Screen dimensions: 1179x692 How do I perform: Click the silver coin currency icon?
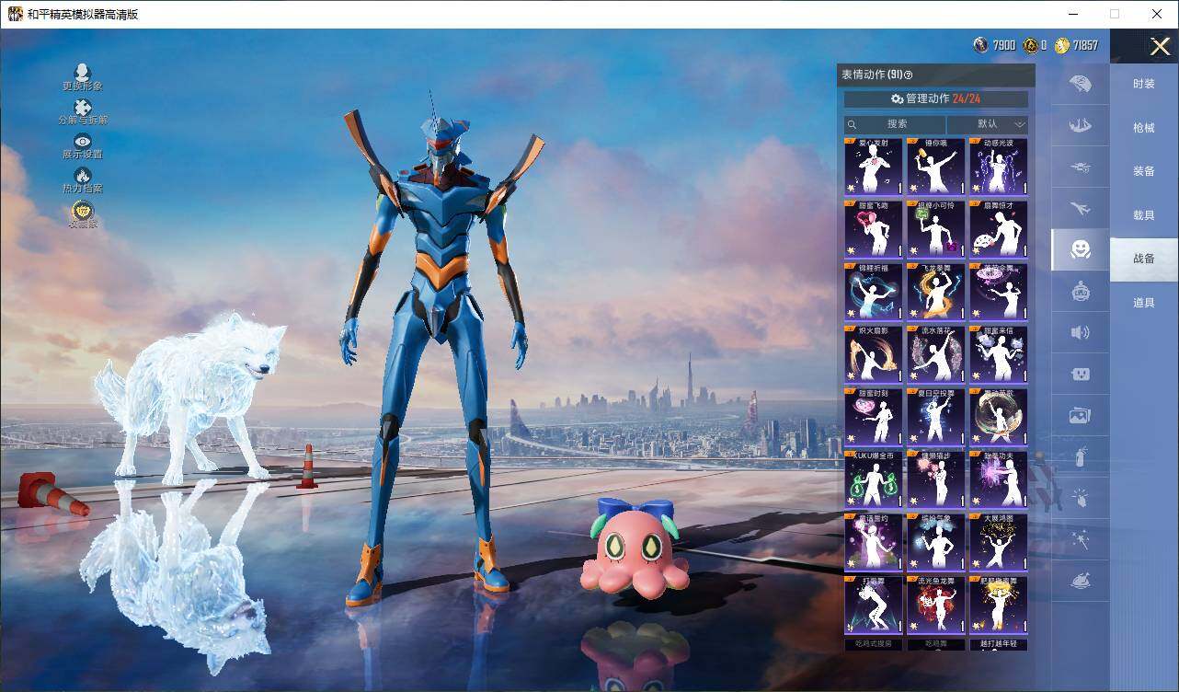(981, 45)
